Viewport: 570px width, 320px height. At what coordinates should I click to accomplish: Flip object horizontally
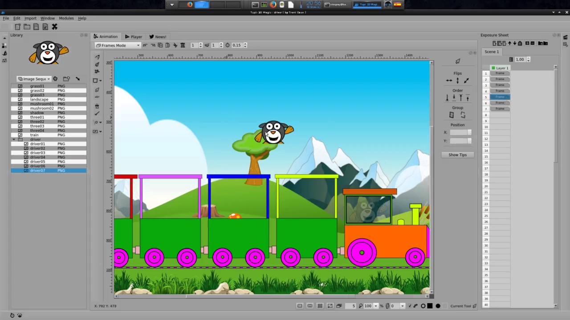click(x=449, y=80)
